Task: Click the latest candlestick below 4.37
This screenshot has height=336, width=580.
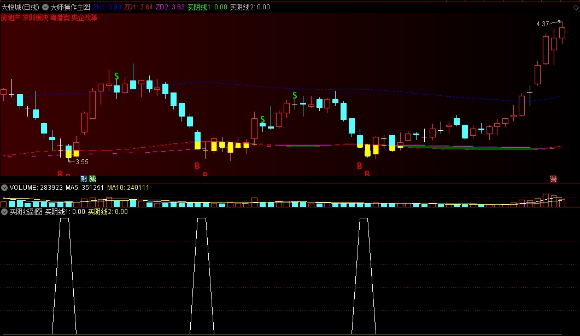Action: point(563,33)
